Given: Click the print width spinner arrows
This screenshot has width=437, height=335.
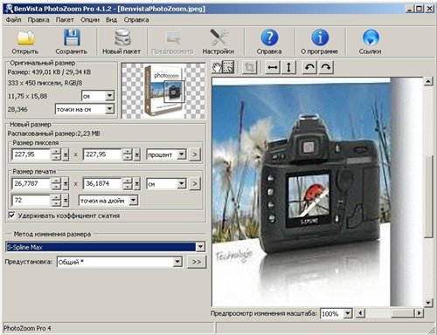Looking at the screenshot, I should click(57, 183).
